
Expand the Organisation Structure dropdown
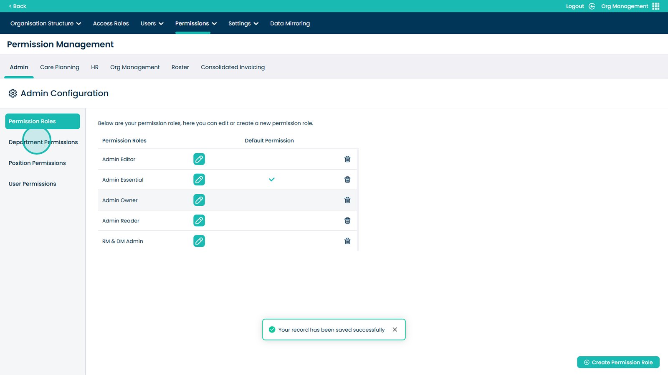pyautogui.click(x=46, y=23)
